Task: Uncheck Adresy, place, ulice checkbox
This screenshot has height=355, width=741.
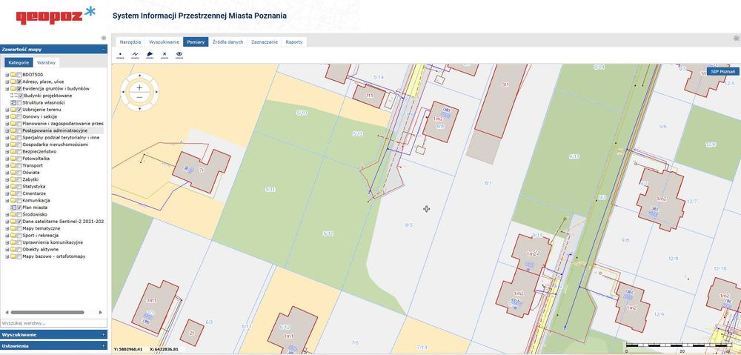Action: click(x=19, y=82)
